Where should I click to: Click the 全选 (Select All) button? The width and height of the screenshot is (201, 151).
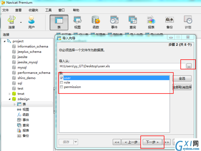[182, 79]
